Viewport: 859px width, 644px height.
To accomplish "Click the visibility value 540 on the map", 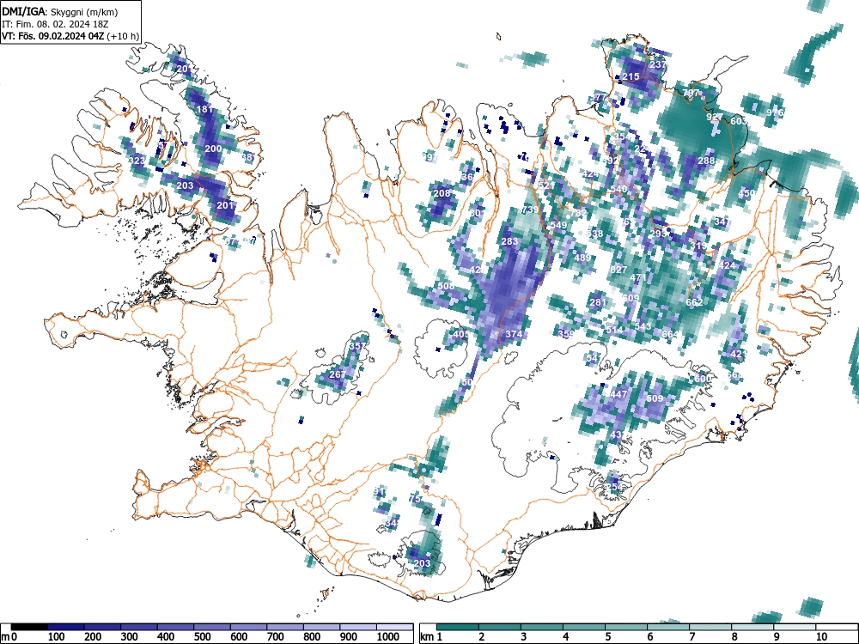I will coord(618,189).
